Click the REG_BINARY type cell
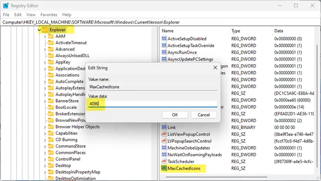Image resolution: width=321 pixels, height=181 pixels. pyautogui.click(x=244, y=127)
